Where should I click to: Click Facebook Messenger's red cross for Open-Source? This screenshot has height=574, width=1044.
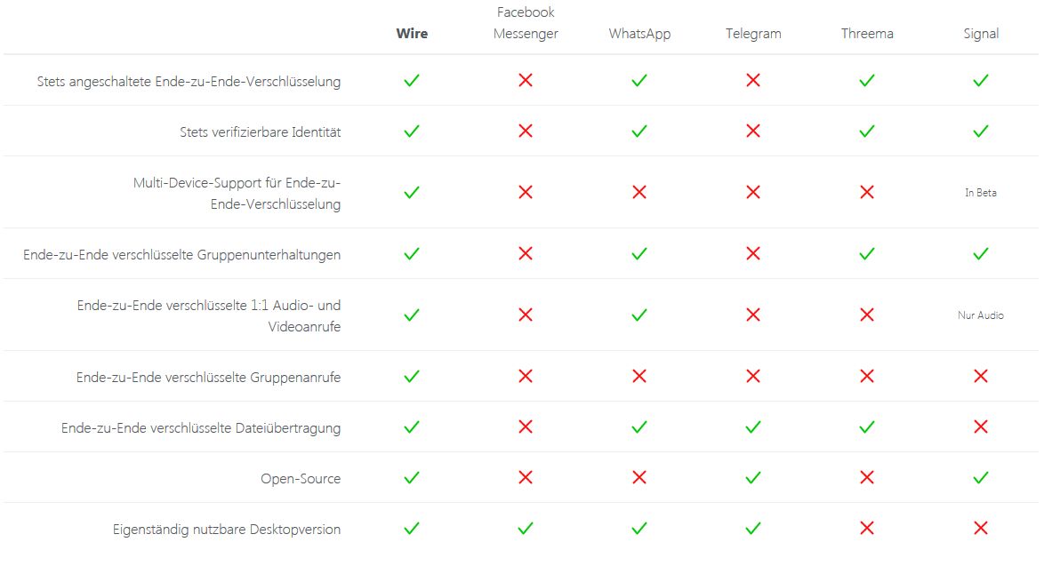coord(526,477)
